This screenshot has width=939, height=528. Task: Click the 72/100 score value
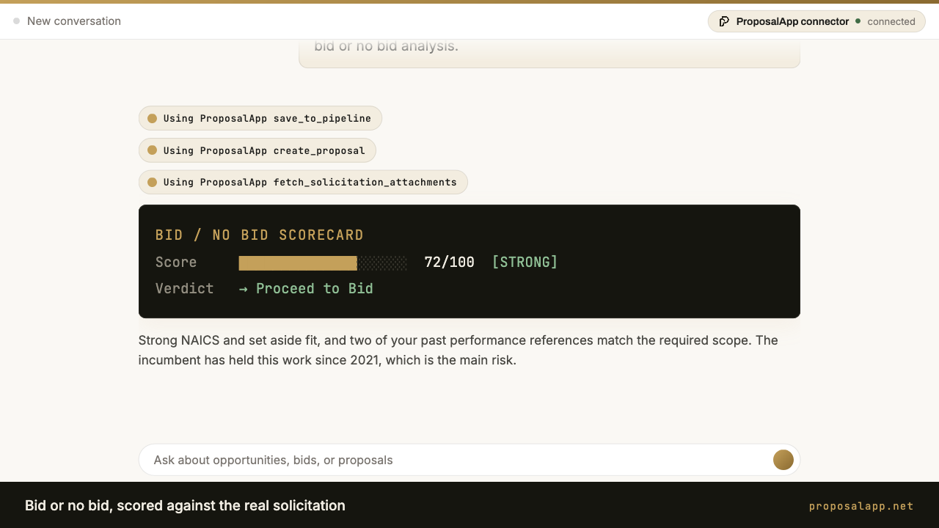click(450, 262)
